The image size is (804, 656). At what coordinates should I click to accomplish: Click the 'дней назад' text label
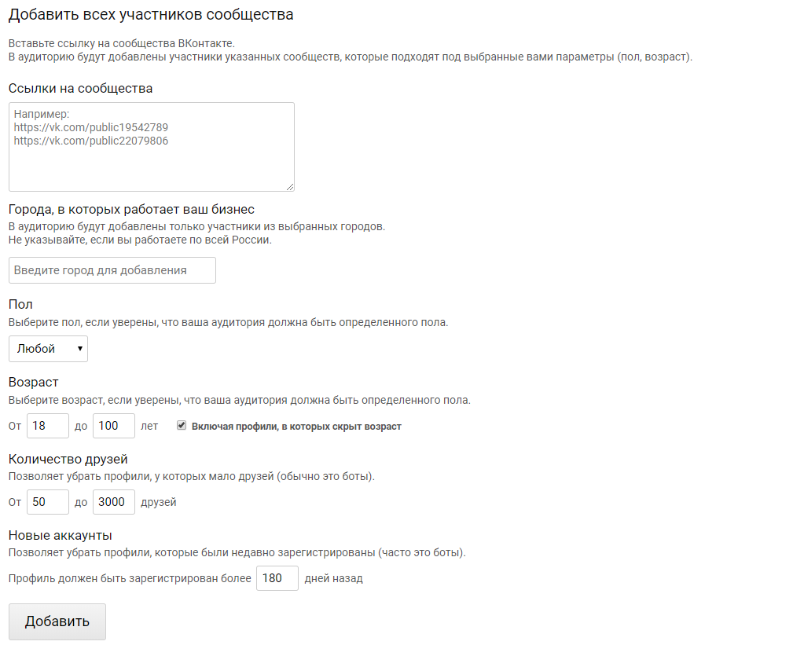pos(333,579)
